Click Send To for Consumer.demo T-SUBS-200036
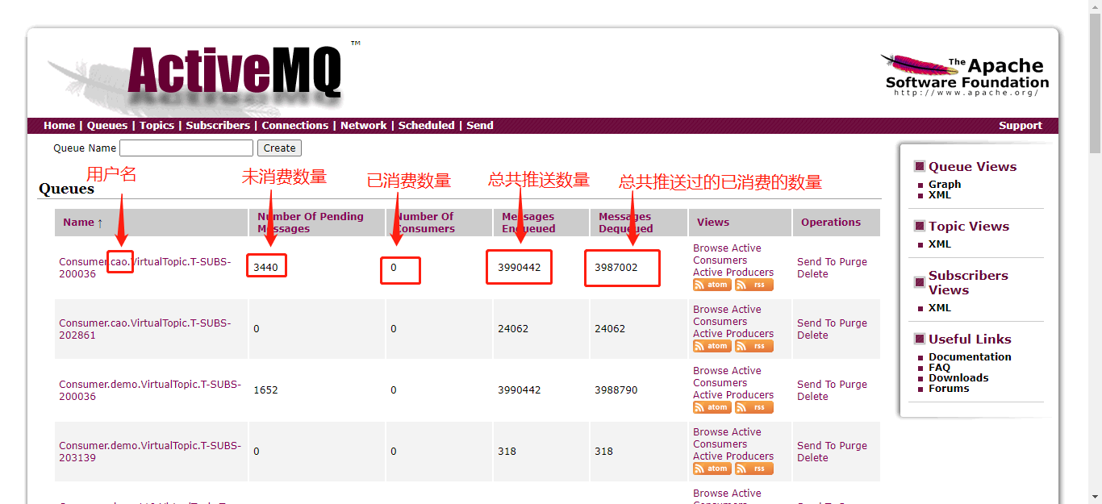The image size is (1102, 504). [x=816, y=385]
